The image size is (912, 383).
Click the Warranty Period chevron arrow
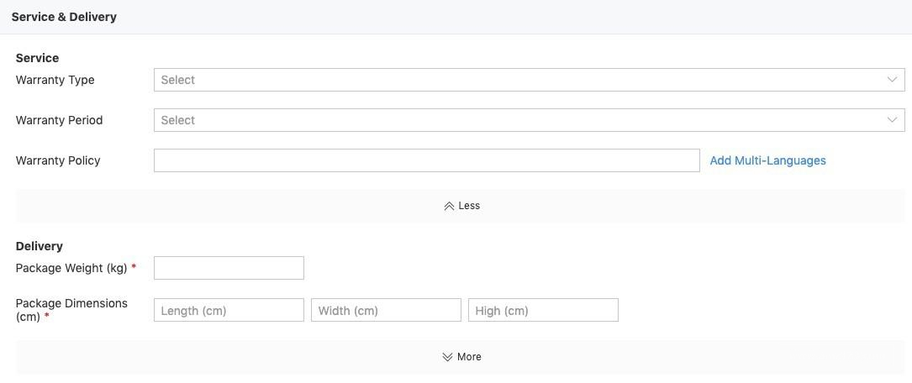tap(892, 120)
